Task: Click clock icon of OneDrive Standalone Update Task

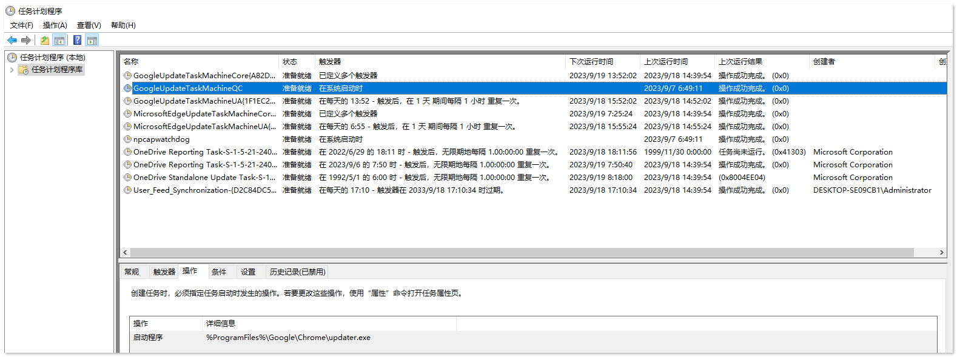Action: [x=128, y=178]
